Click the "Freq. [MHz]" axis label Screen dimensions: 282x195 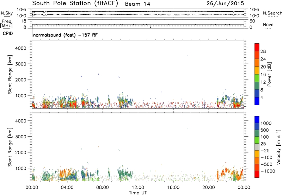(7, 24)
